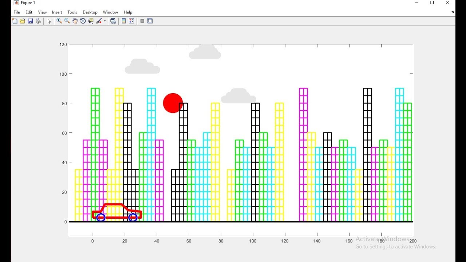Click the red car body
466x262 pixels.
(x=117, y=211)
